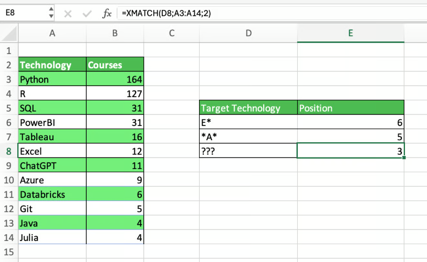Select the Target Technology header cell
Image resolution: width=427 pixels, height=262 pixels.
pyautogui.click(x=248, y=108)
